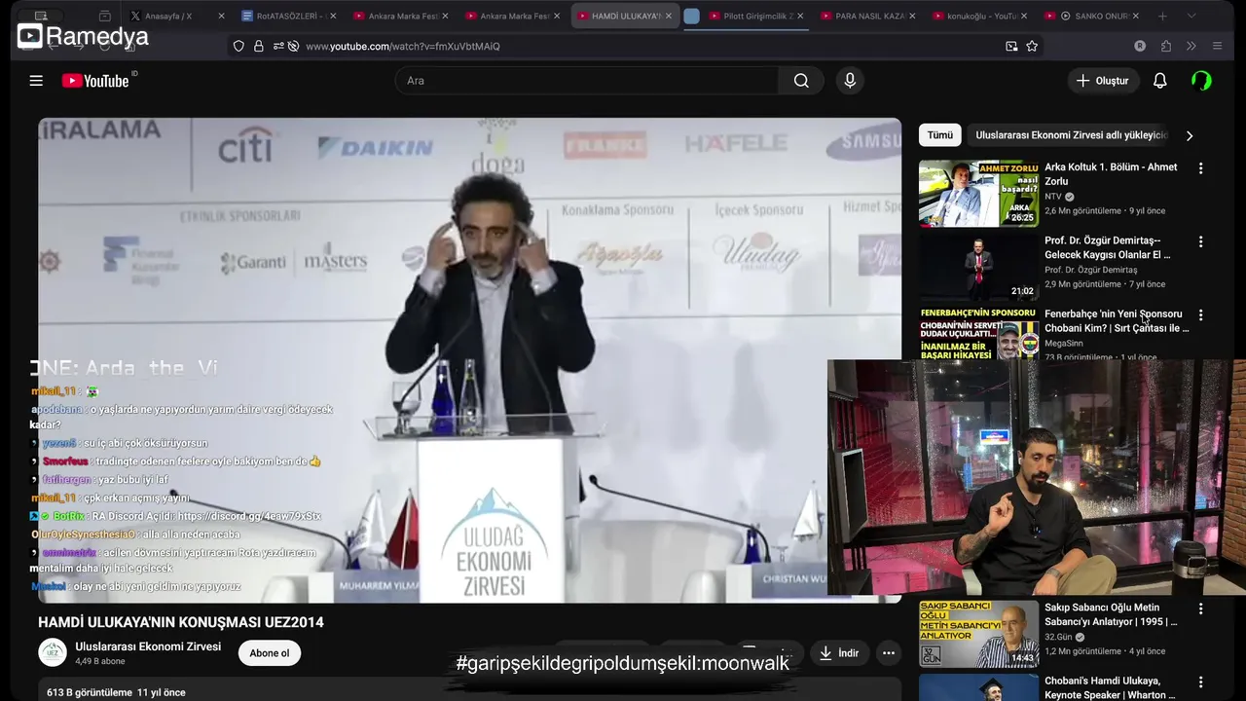Visit the NTV channel name
Screen dimensions: 1246x701
coord(1053,197)
